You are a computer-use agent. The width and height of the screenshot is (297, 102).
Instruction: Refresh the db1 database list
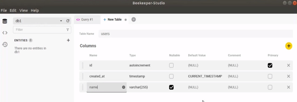pos(68,21)
